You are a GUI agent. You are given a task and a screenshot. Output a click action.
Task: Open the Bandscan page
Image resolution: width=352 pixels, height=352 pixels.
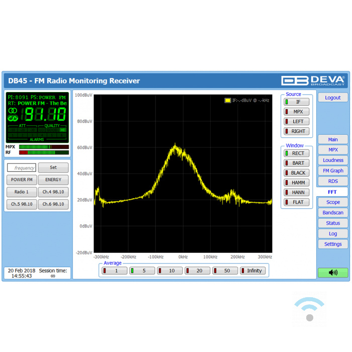point(332,213)
